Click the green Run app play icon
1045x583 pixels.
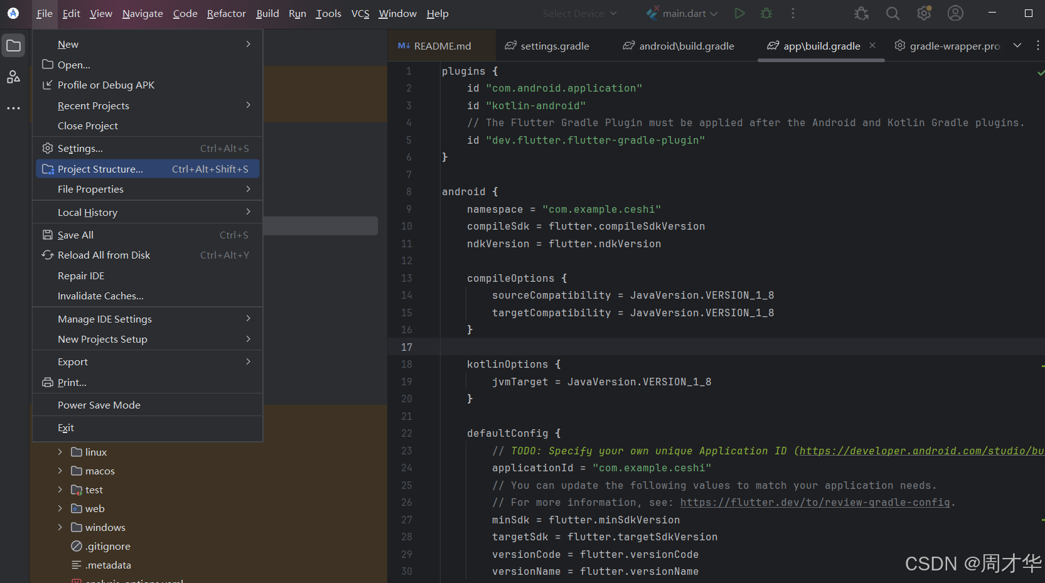739,13
